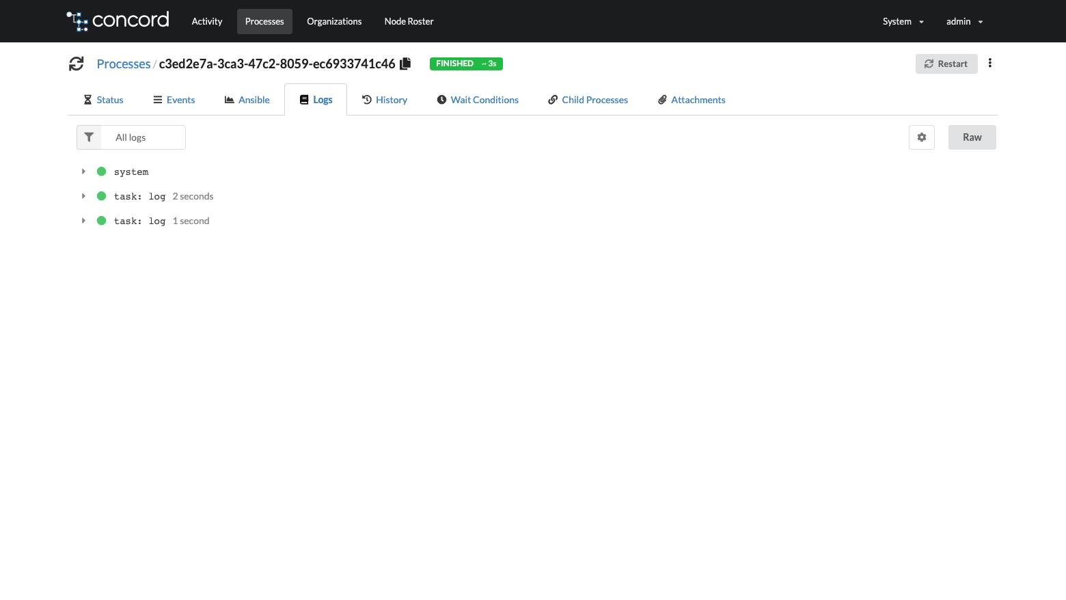Open Node Roster
The height and width of the screenshot is (600, 1066).
[409, 21]
